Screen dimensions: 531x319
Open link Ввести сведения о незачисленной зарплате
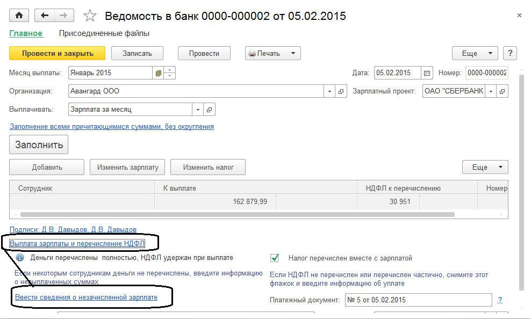86,297
